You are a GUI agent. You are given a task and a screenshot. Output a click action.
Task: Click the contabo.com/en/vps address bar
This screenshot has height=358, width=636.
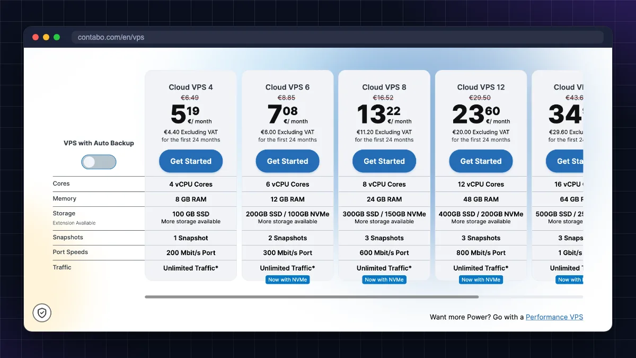tap(337, 37)
